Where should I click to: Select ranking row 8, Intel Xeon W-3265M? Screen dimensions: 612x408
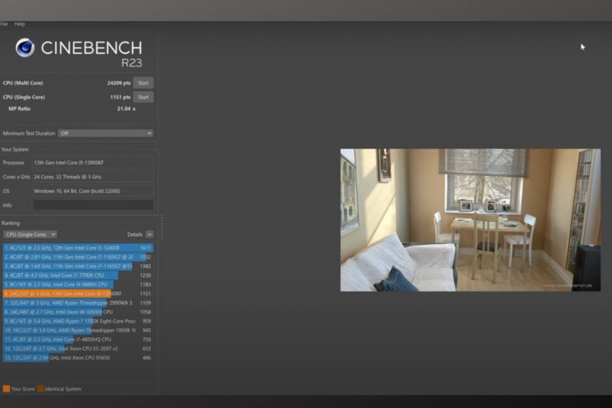(x=78, y=312)
